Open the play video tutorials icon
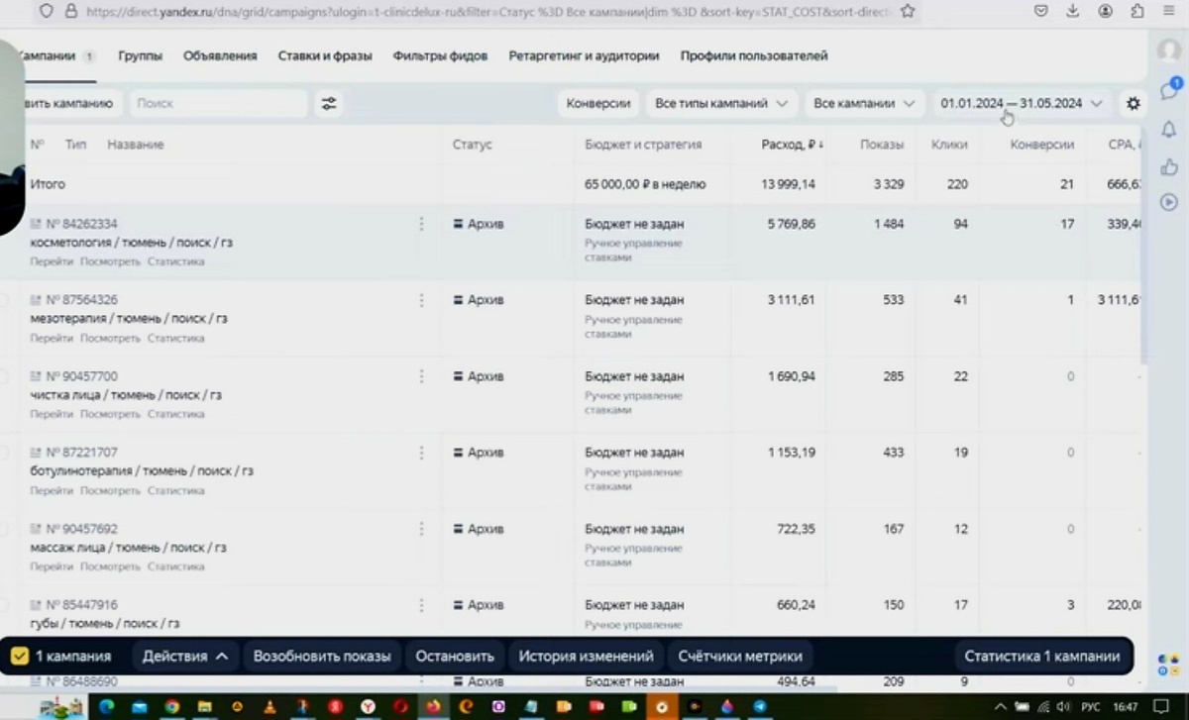 pyautogui.click(x=1169, y=202)
